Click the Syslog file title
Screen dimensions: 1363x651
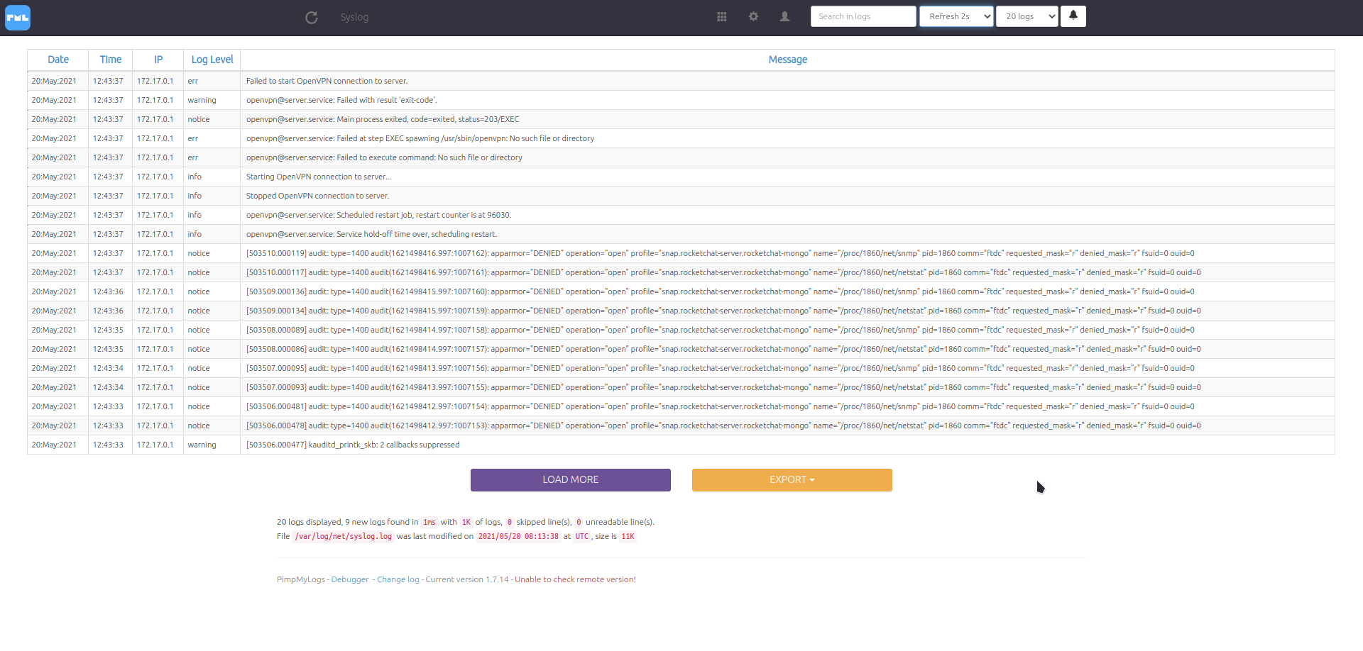point(354,17)
